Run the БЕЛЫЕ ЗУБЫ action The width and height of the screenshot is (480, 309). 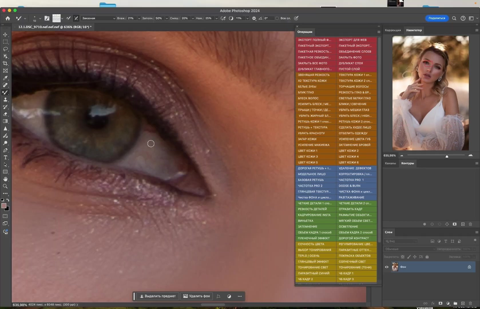click(315, 86)
